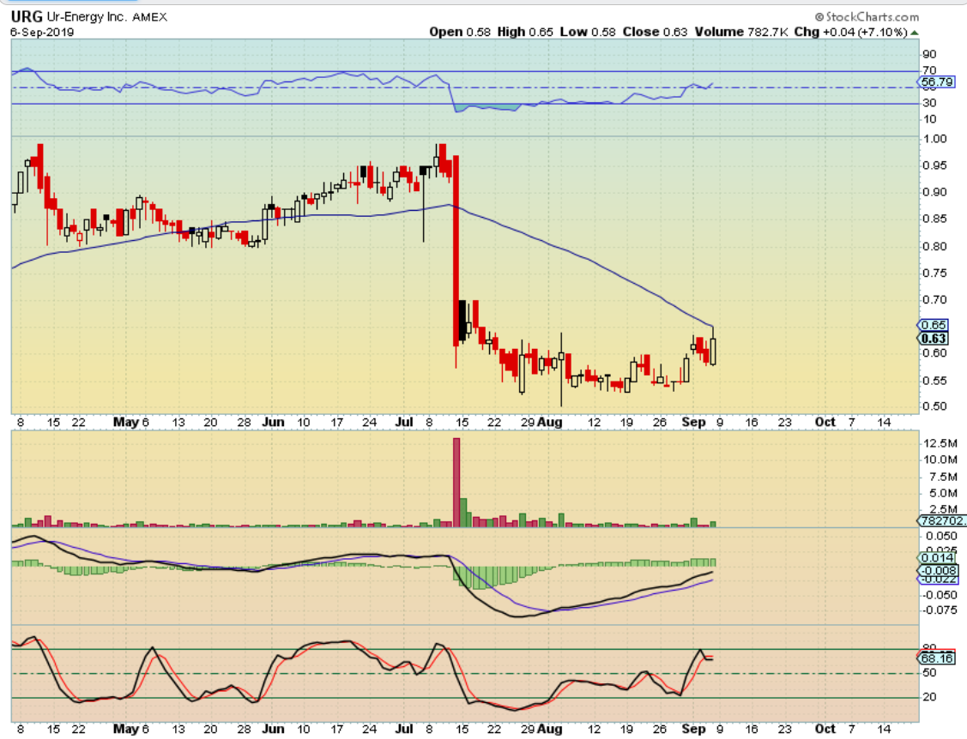Click the Jun label under the price chart
Screen dimensions: 967x739
coord(273,422)
